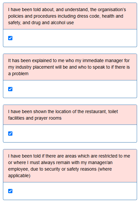
Task: Untick the restaurant and toilet facilities checkbox
Action: (x=10, y=134)
